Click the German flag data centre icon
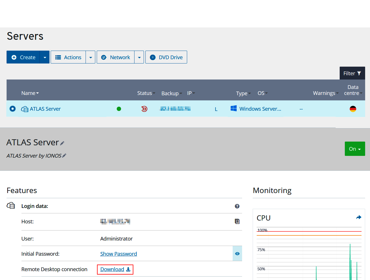 (x=353, y=109)
